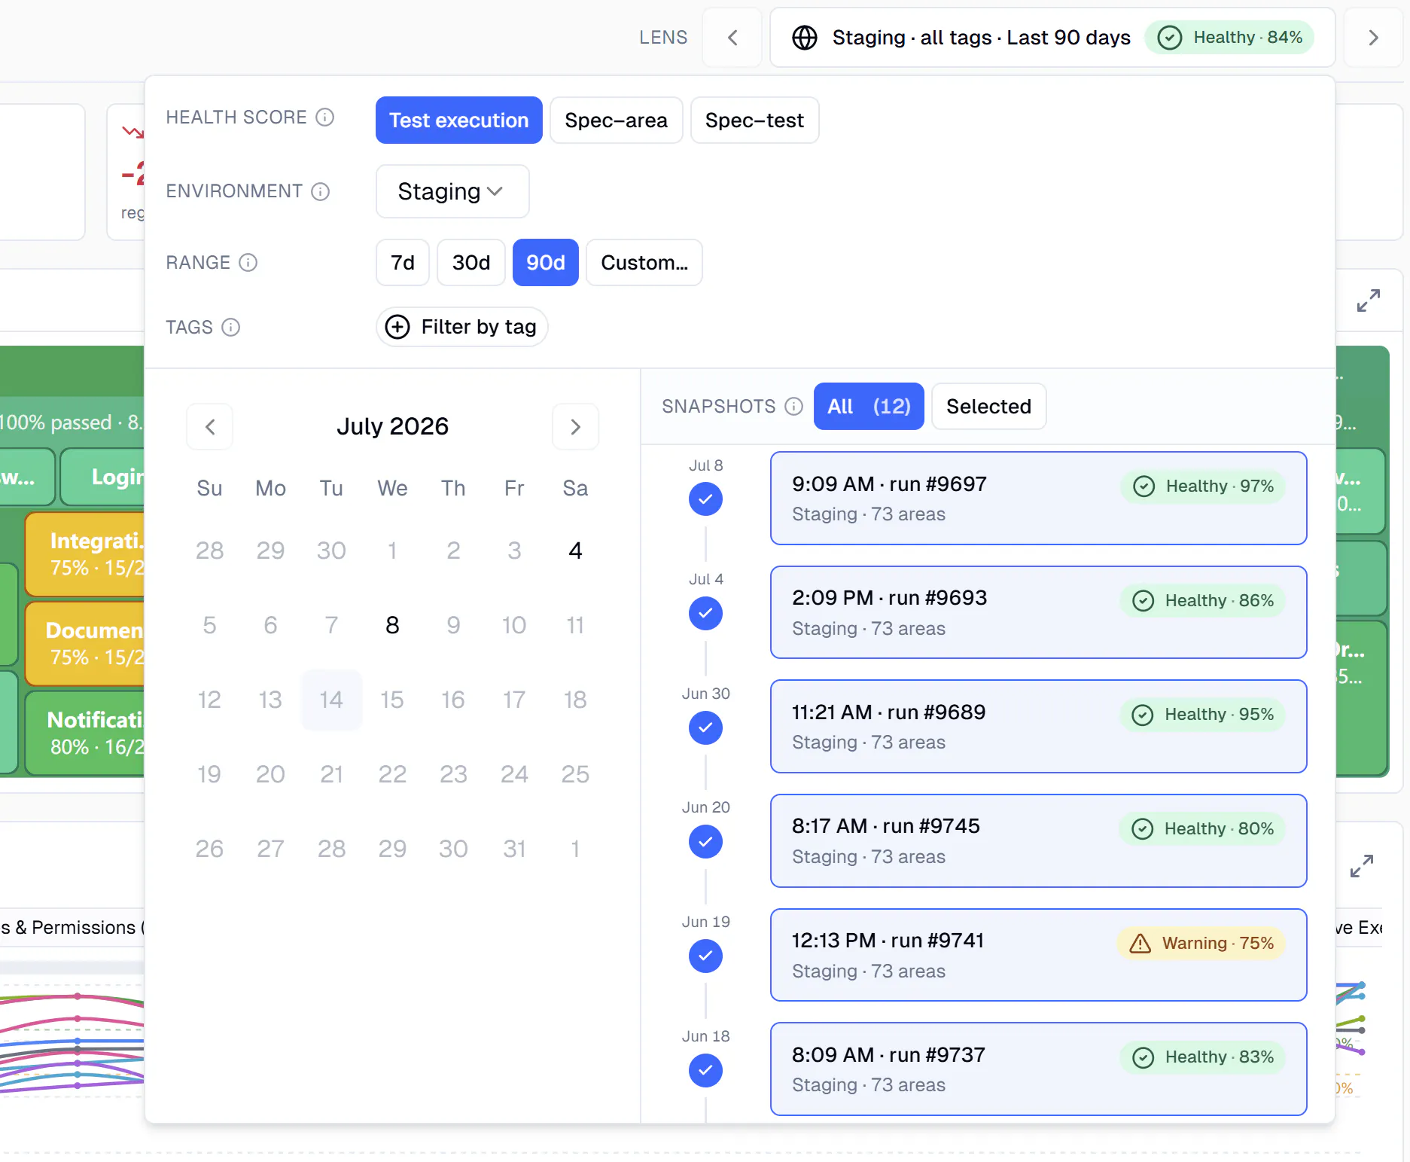Open the Custom… range option

644,263
